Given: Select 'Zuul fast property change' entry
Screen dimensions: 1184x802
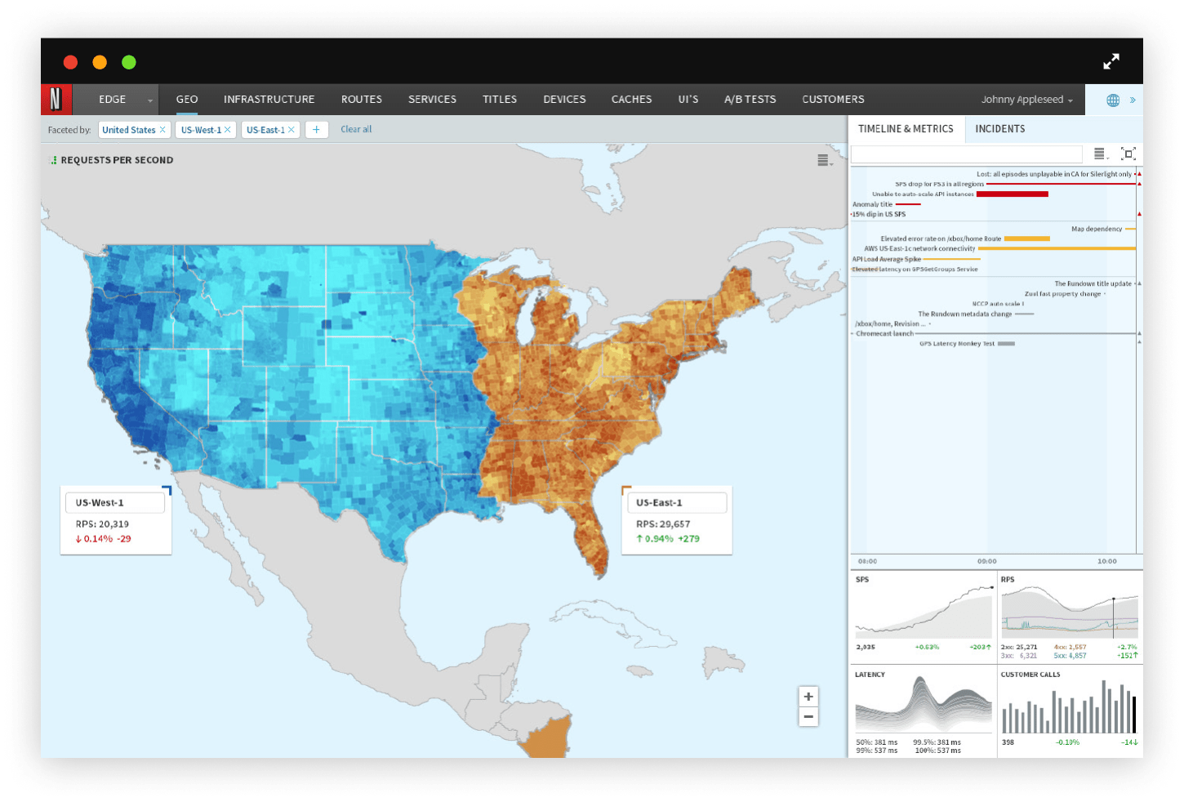Looking at the screenshot, I should [1062, 294].
